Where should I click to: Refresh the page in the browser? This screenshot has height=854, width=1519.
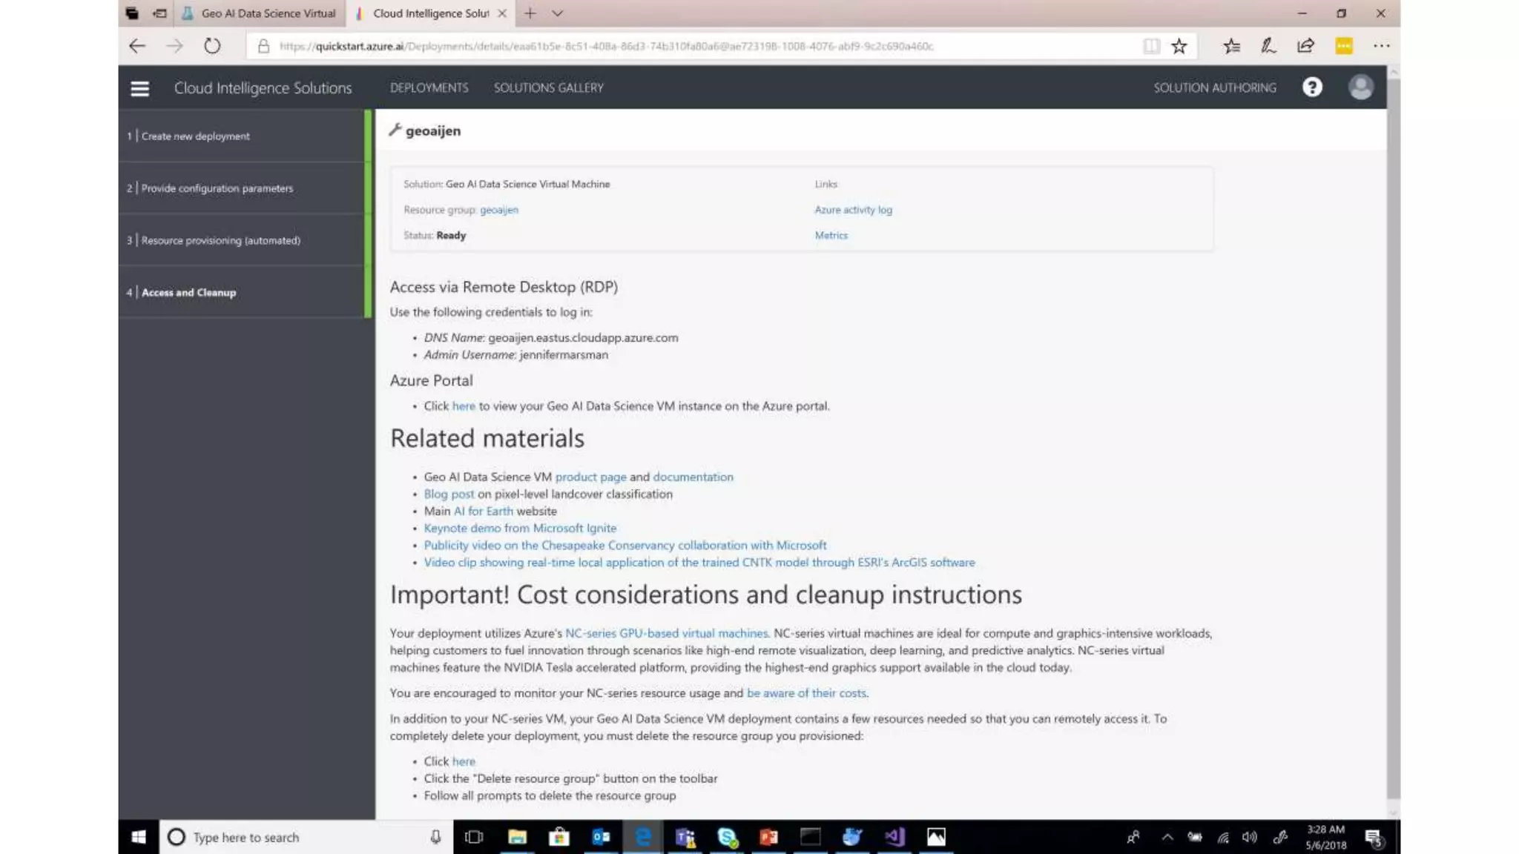click(212, 46)
